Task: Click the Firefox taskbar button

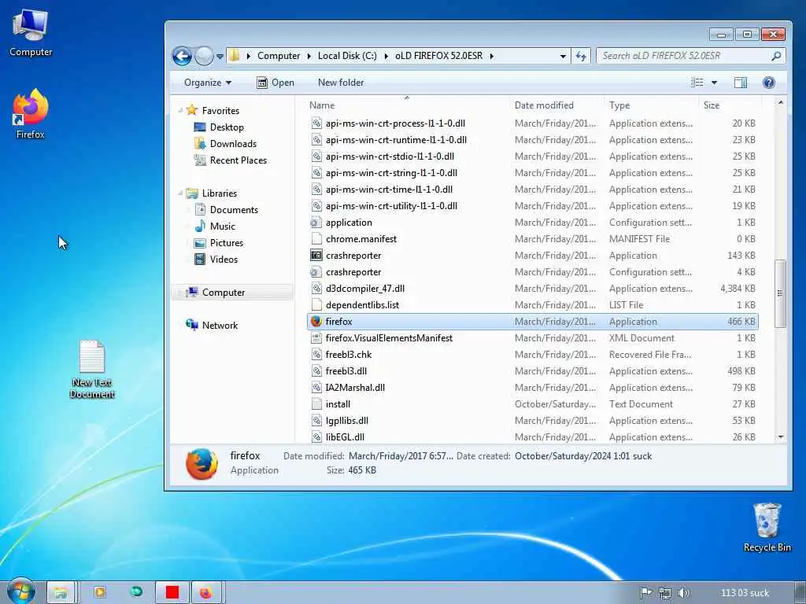Action: point(206,593)
